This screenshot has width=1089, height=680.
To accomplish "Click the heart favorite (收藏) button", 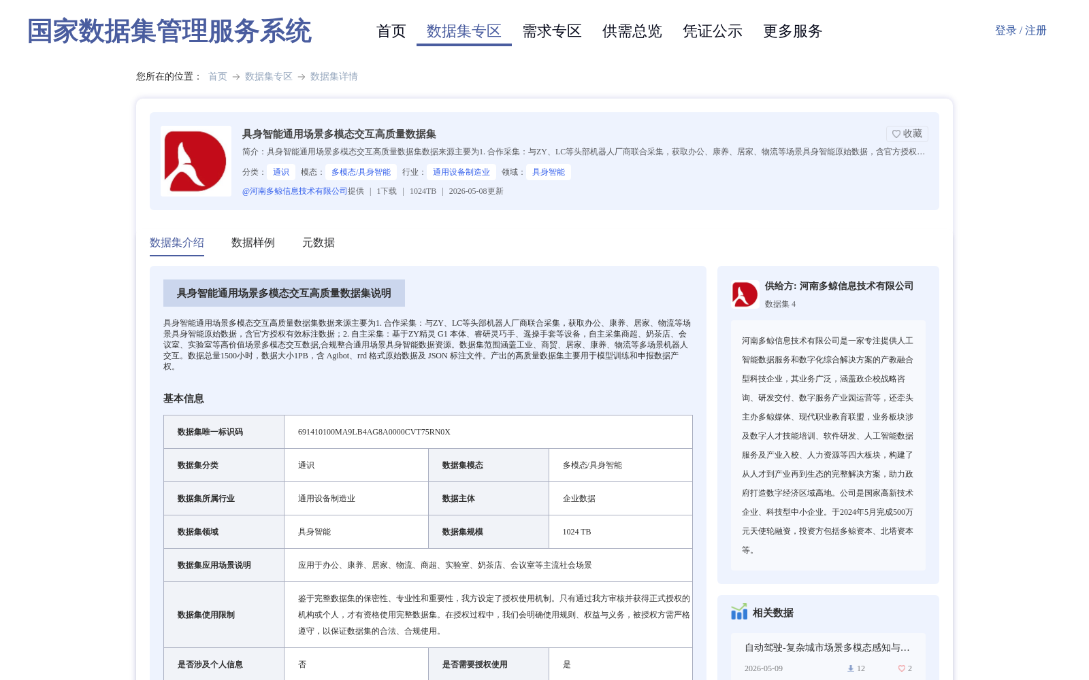I will click(x=907, y=134).
